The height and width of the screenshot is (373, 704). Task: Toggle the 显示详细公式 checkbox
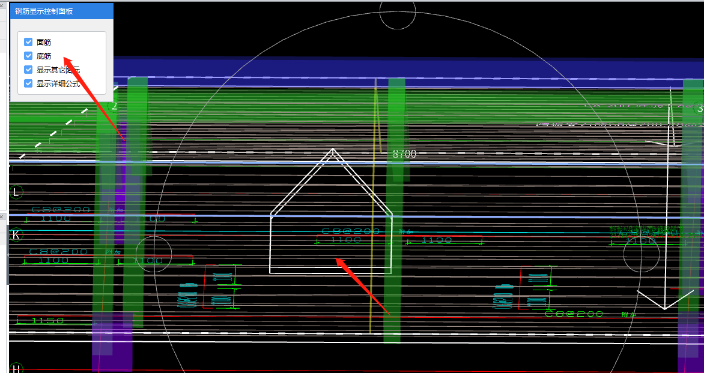tap(28, 83)
